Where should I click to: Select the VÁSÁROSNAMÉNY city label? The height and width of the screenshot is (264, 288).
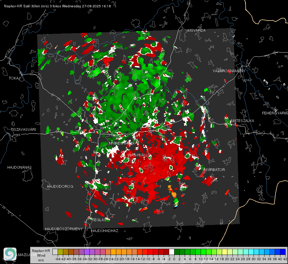coord(229,71)
